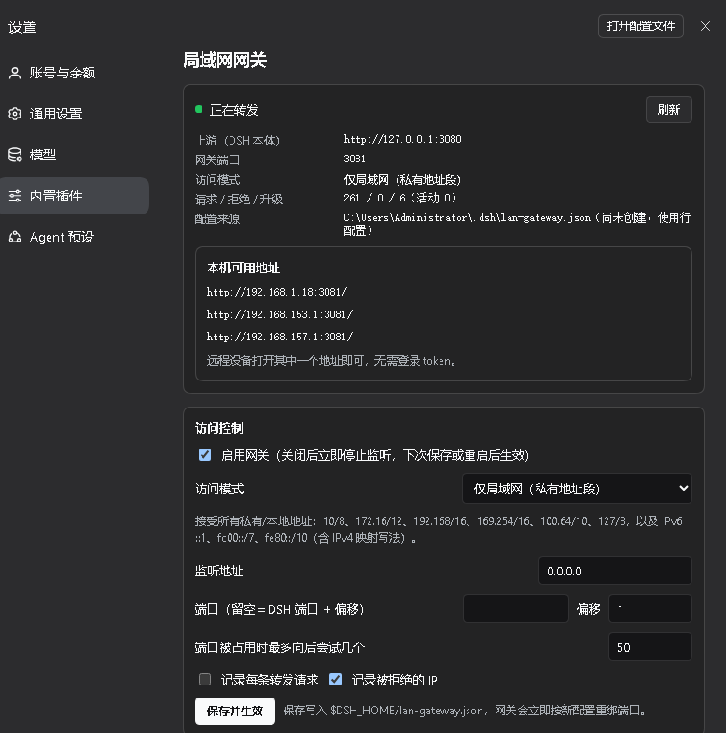This screenshot has width=726, height=733.
Task: Select 内置插件 sidebar item
Action: 75,196
